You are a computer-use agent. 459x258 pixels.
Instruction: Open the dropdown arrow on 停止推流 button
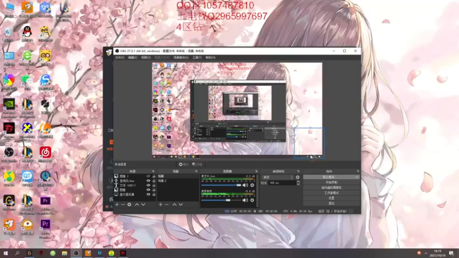click(x=357, y=177)
